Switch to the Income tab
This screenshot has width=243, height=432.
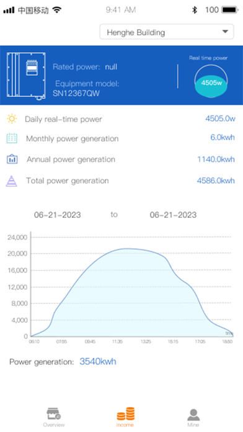125,417
